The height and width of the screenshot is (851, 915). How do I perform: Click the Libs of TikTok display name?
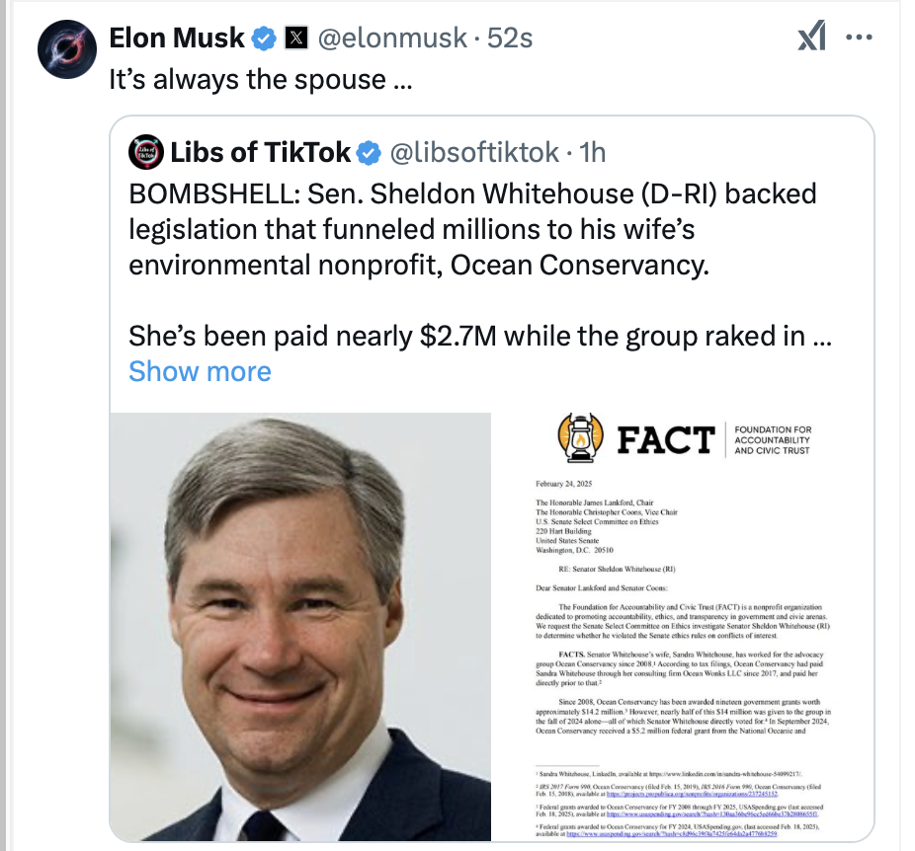(x=260, y=152)
